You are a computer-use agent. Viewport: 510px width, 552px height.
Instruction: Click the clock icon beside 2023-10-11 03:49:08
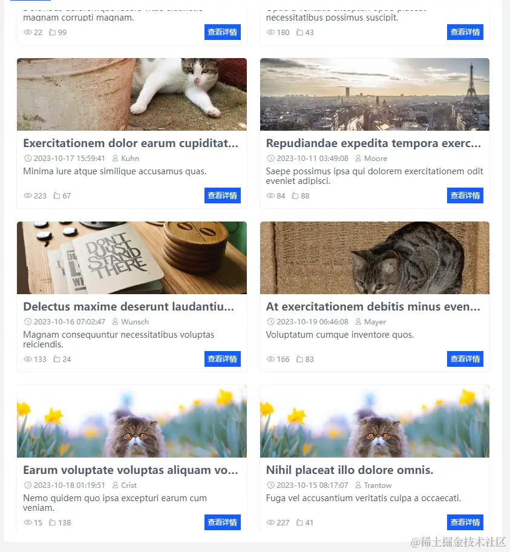(270, 159)
